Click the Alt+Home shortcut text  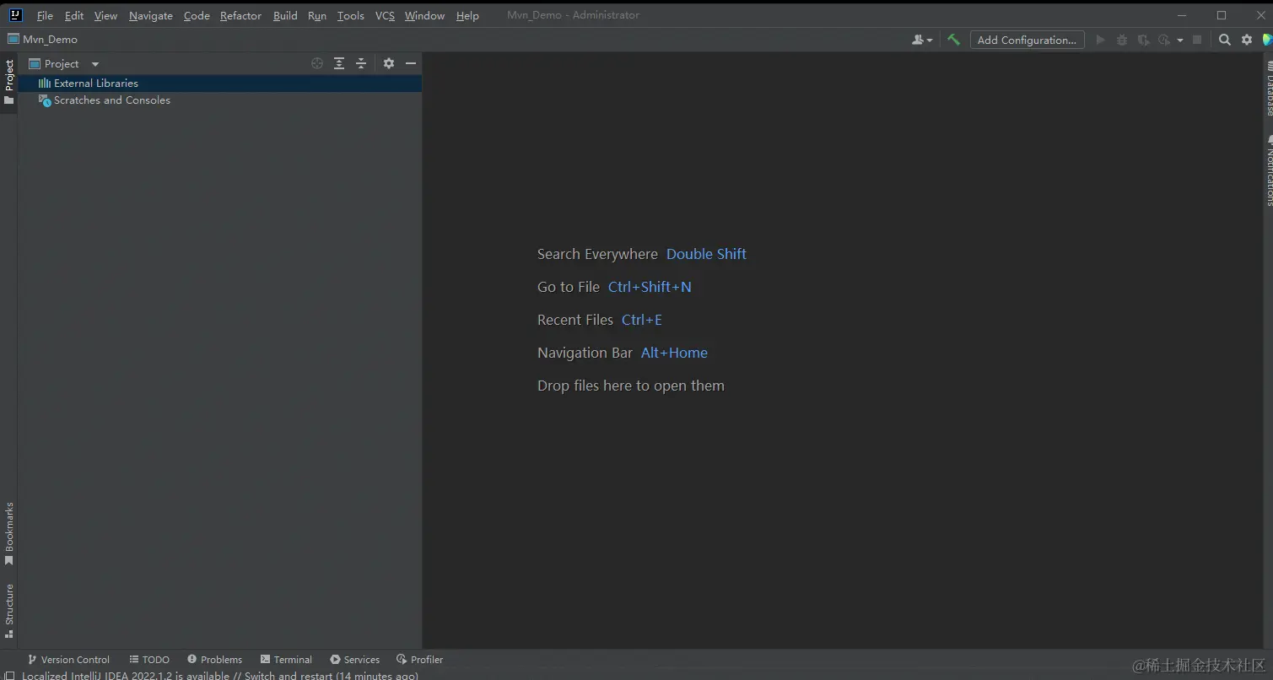pyautogui.click(x=674, y=353)
